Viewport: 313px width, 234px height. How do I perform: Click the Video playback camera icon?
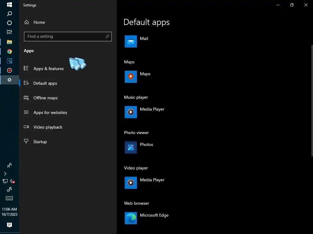tap(26, 127)
